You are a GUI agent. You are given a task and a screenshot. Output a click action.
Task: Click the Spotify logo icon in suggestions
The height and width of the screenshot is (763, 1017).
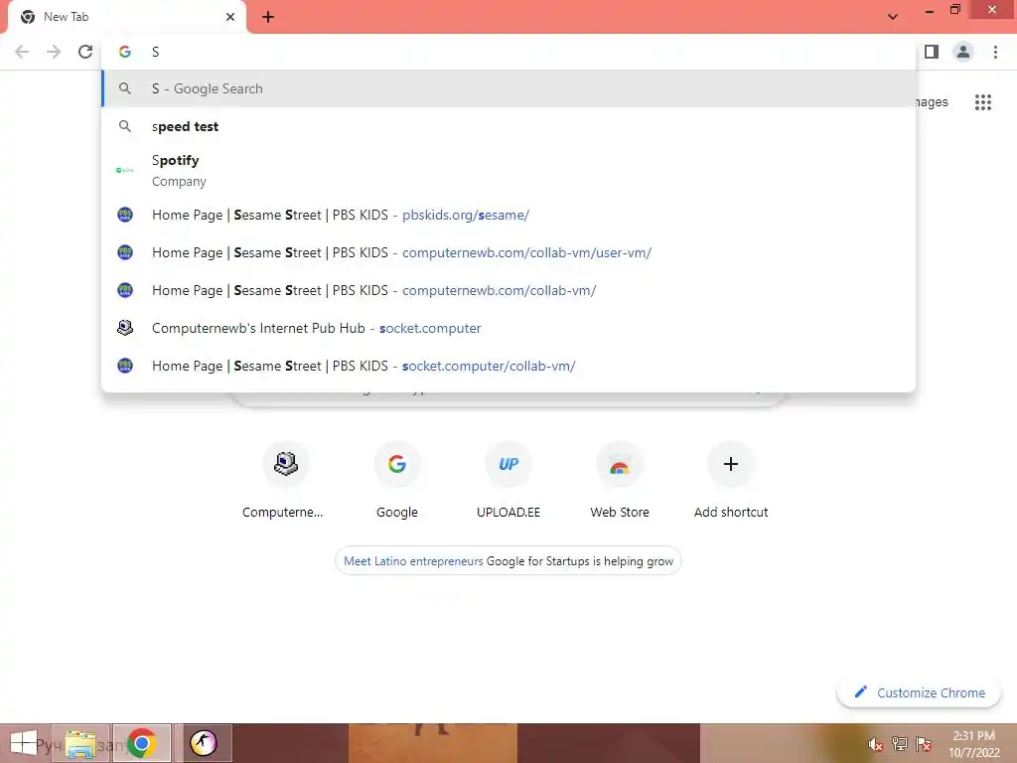tap(124, 170)
